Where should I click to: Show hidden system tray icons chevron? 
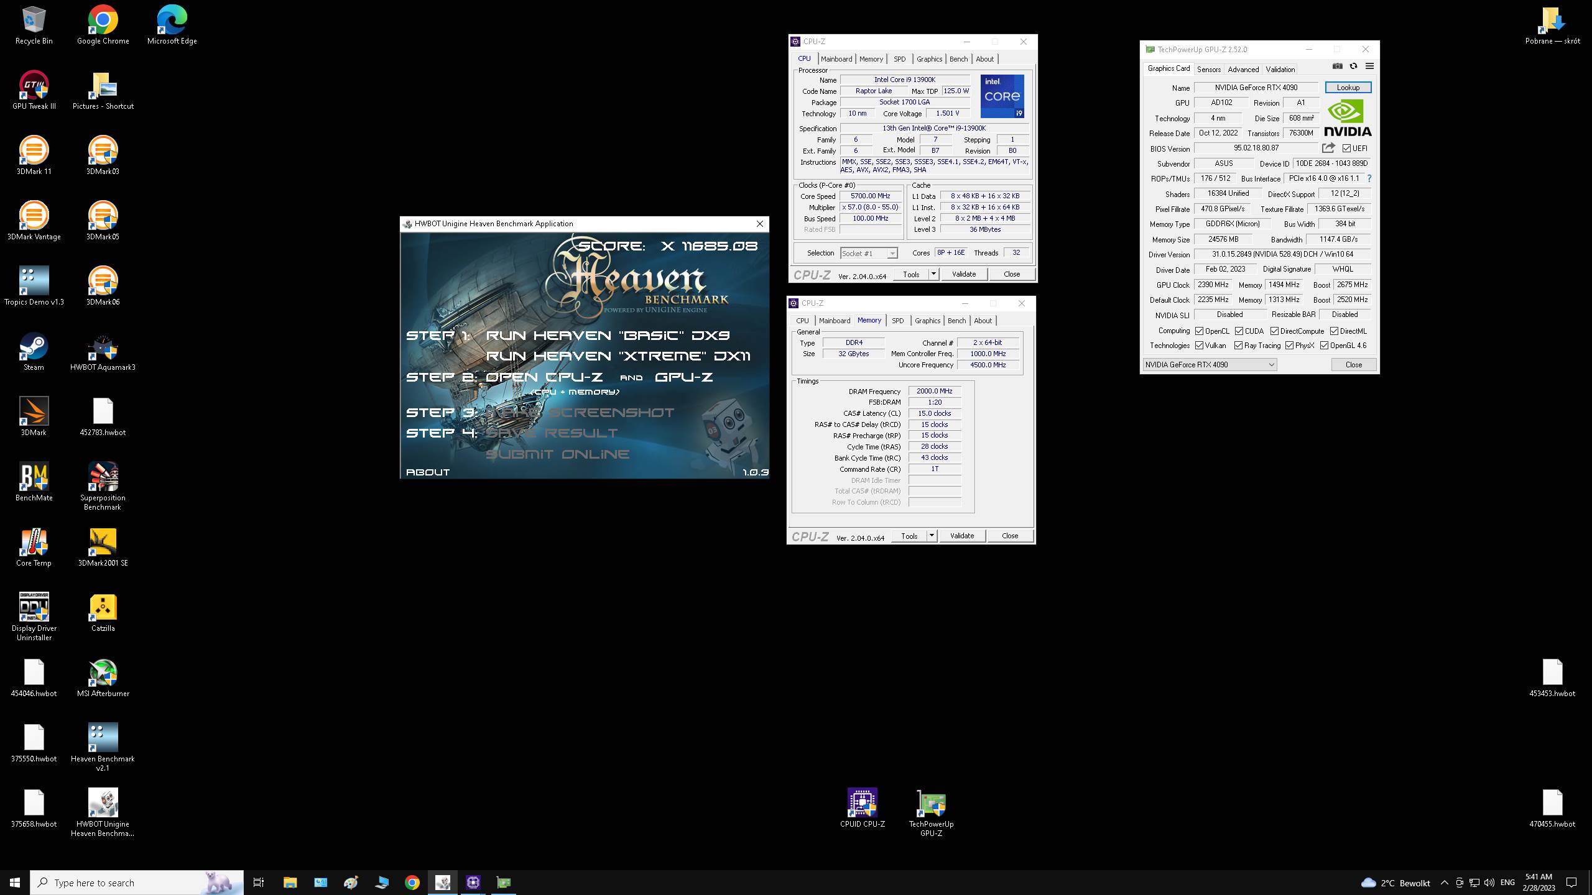(x=1444, y=883)
